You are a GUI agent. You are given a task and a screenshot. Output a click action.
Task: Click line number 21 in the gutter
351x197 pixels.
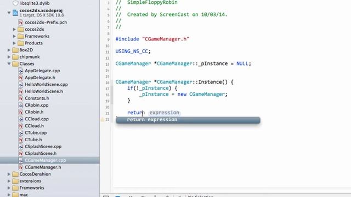[x=107, y=113]
